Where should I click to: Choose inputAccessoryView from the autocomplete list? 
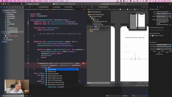pos(62,82)
